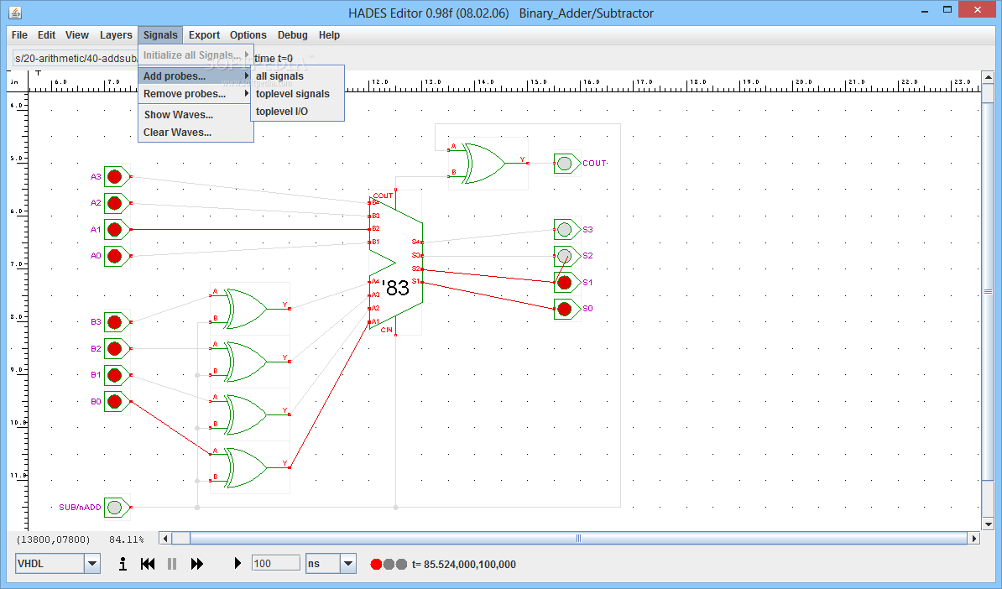Image resolution: width=1002 pixels, height=589 pixels.
Task: Open the ns time unit dropdown
Action: [x=348, y=564]
